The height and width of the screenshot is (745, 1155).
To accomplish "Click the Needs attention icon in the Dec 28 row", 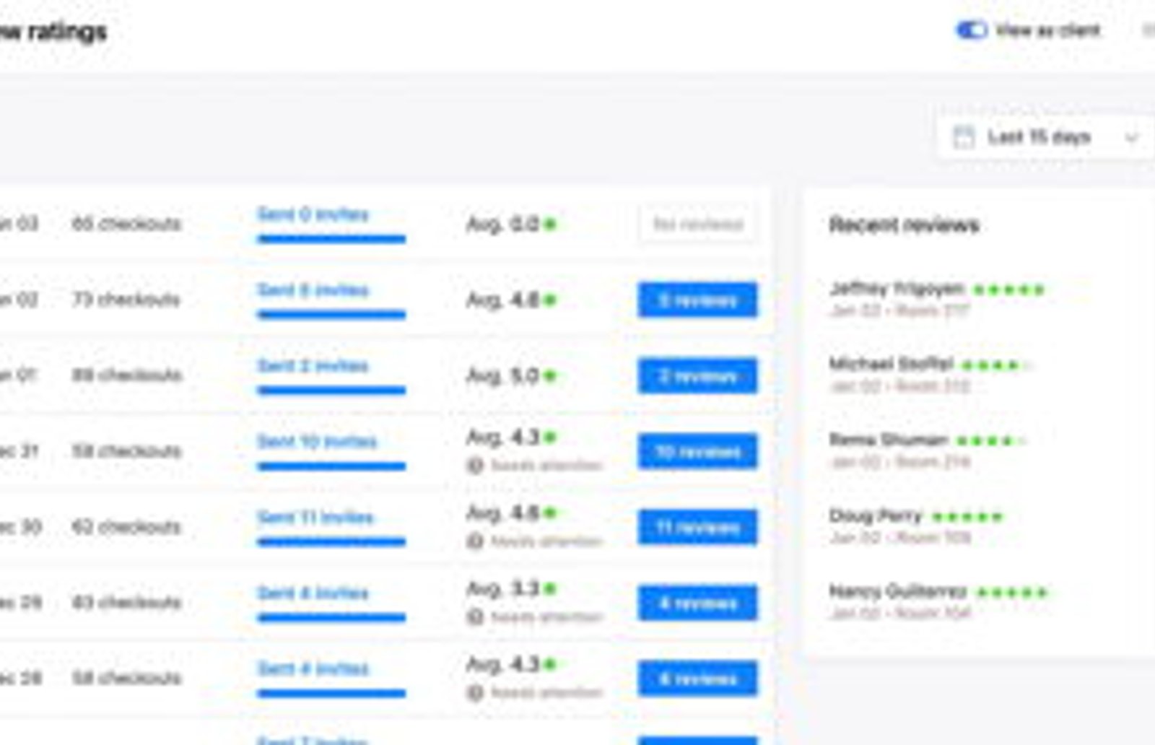I will [474, 693].
